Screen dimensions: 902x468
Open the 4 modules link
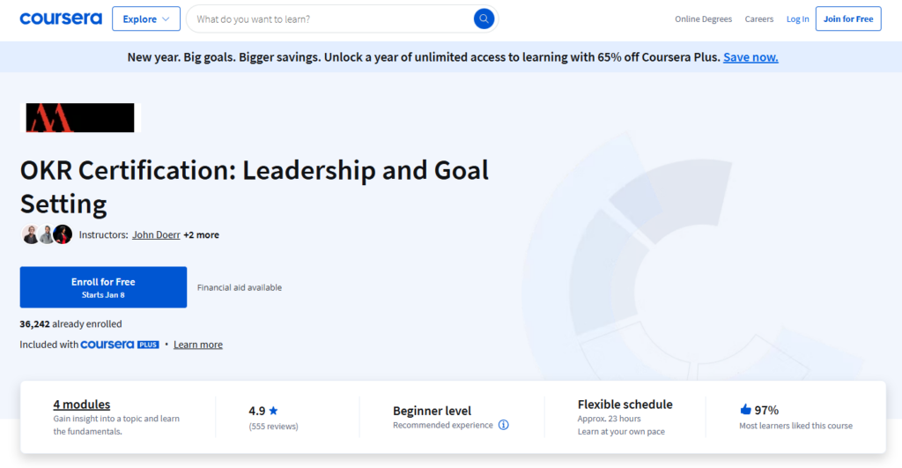point(82,405)
